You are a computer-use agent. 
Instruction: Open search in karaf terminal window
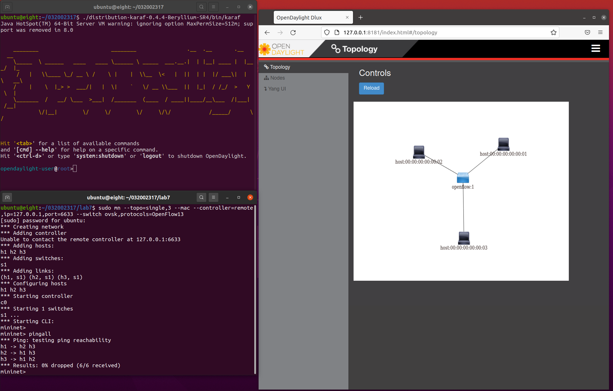coord(201,7)
